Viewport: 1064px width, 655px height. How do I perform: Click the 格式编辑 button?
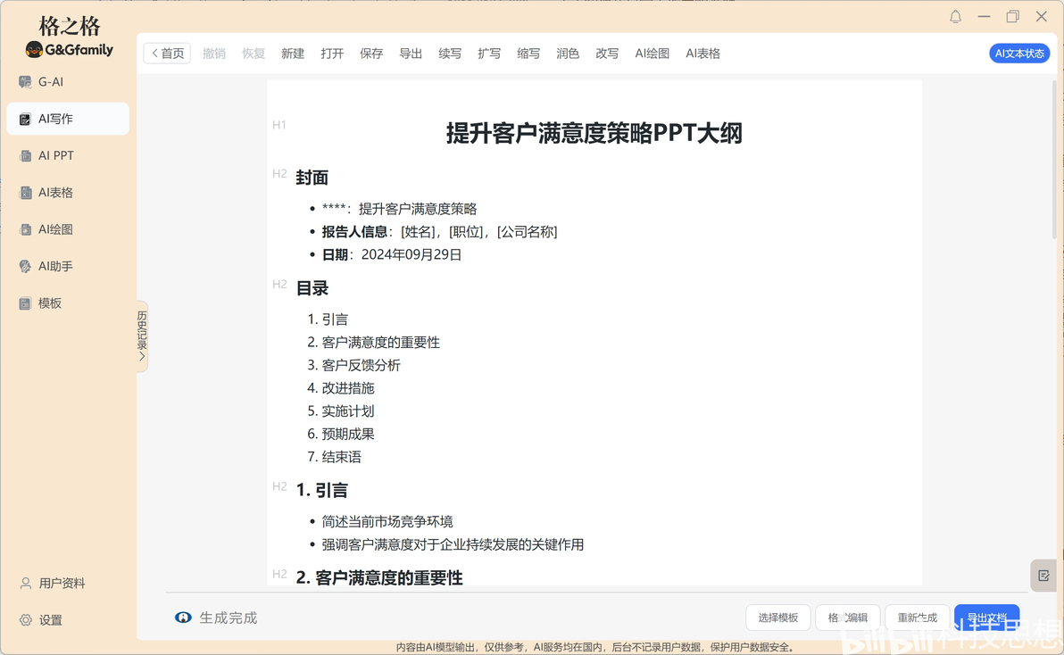[x=847, y=618]
